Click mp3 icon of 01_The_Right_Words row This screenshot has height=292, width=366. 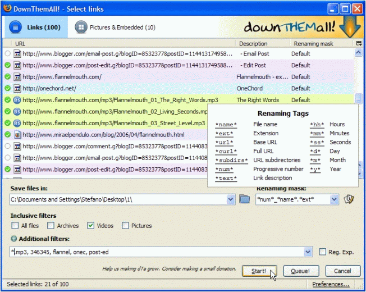pyautogui.click(x=17, y=100)
